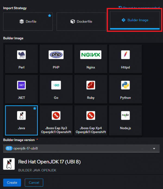Image resolution: width=163 pixels, height=189 pixels.
Task: Select Builder Image import strategy
Action: tap(135, 20)
